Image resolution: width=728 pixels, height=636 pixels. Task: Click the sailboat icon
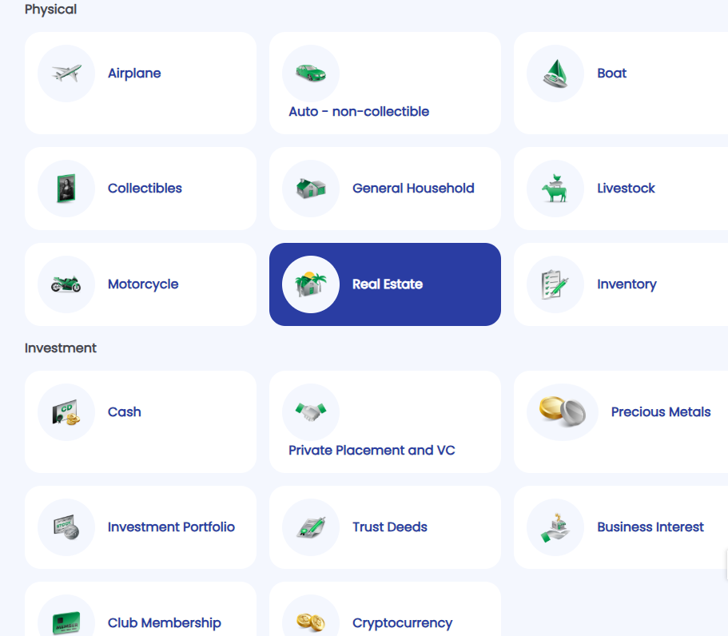[555, 74]
